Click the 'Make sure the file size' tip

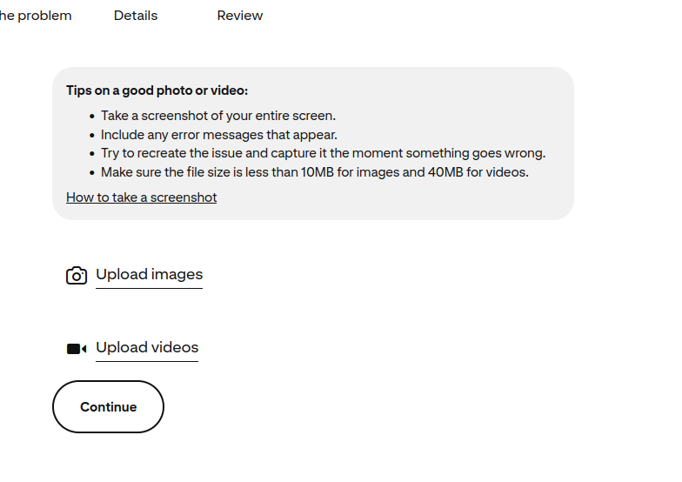tap(314, 172)
